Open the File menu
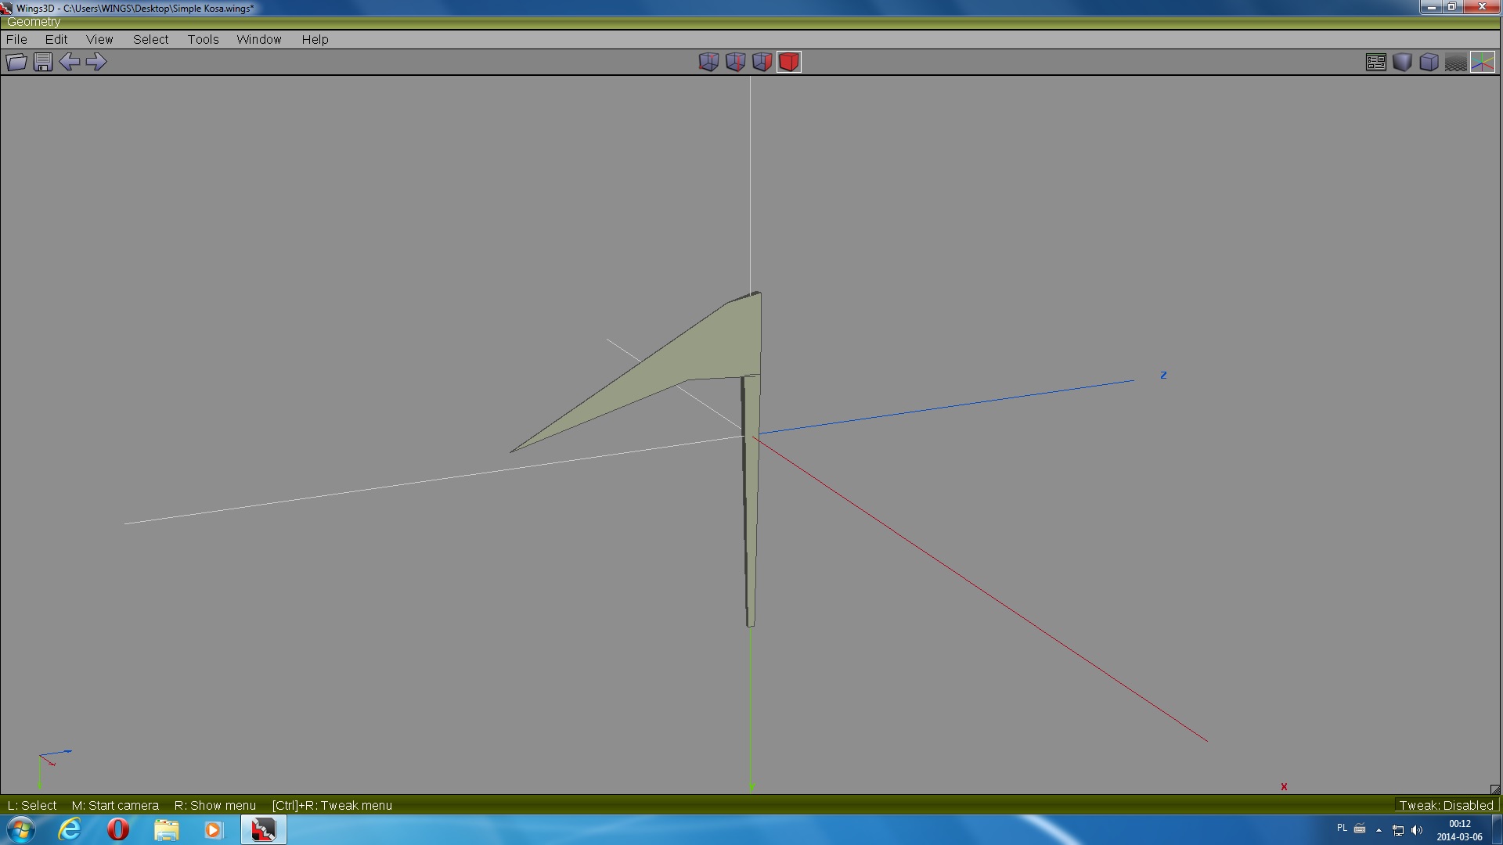 coord(16,39)
